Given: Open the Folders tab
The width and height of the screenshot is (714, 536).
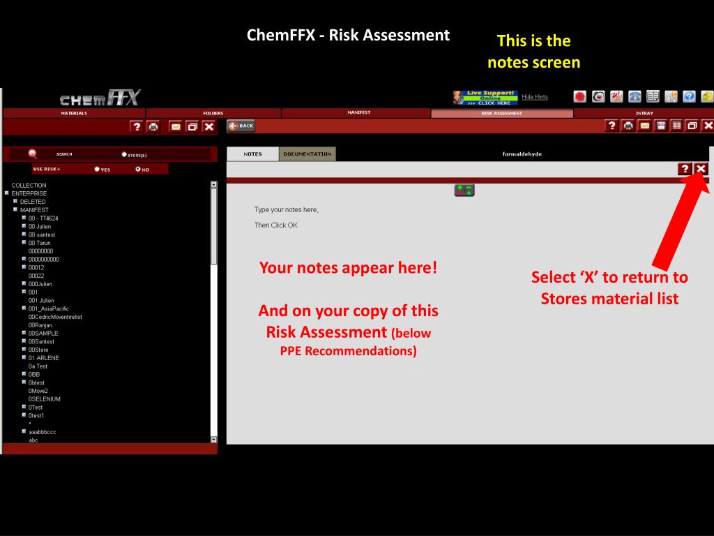Looking at the screenshot, I should point(213,113).
